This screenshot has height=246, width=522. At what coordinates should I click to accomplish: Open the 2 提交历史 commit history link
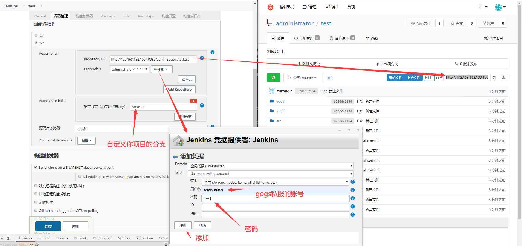[x=309, y=64]
